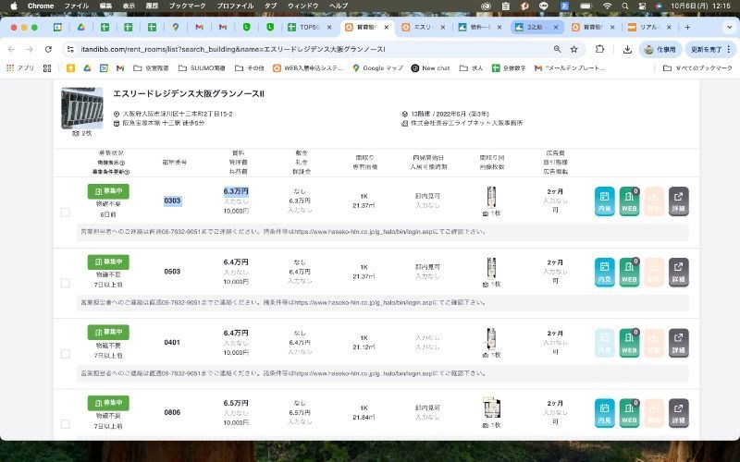Open the Chrome extensions puzzle icon

click(x=599, y=49)
